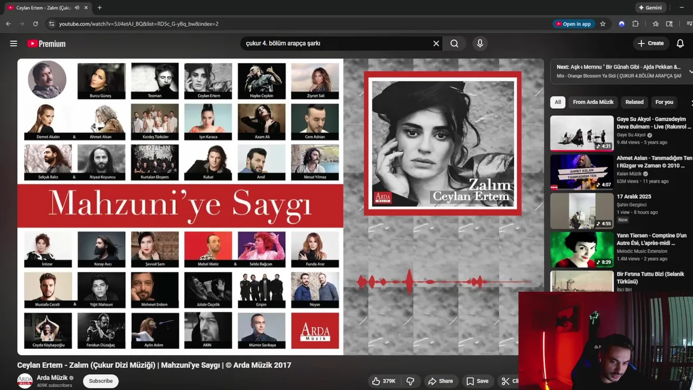Click the youtube.com URL address field
Viewport: 693px width, 390px height.
pos(139,24)
